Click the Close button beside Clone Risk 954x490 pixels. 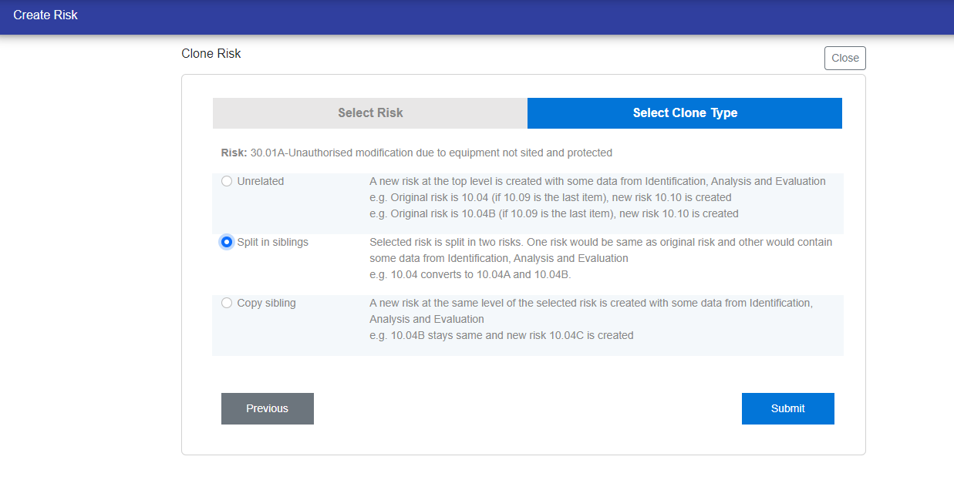tap(844, 58)
